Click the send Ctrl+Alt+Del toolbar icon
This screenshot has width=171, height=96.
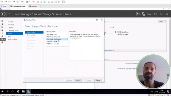pyautogui.click(x=33, y=2)
